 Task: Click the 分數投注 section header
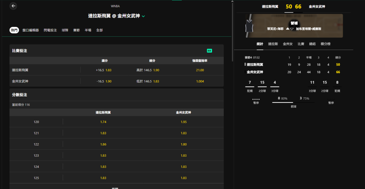(x=116, y=95)
